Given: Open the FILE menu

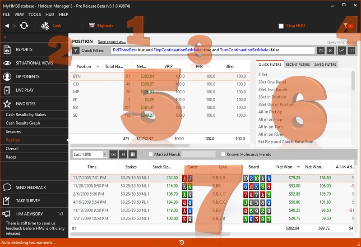Looking at the screenshot, I should point(6,14).
